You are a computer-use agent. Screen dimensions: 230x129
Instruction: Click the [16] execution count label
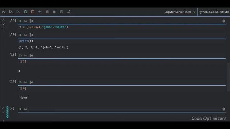(13, 81)
